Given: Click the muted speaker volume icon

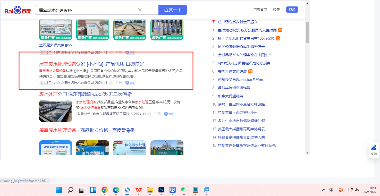Looking at the screenshot, I should coord(357,190).
